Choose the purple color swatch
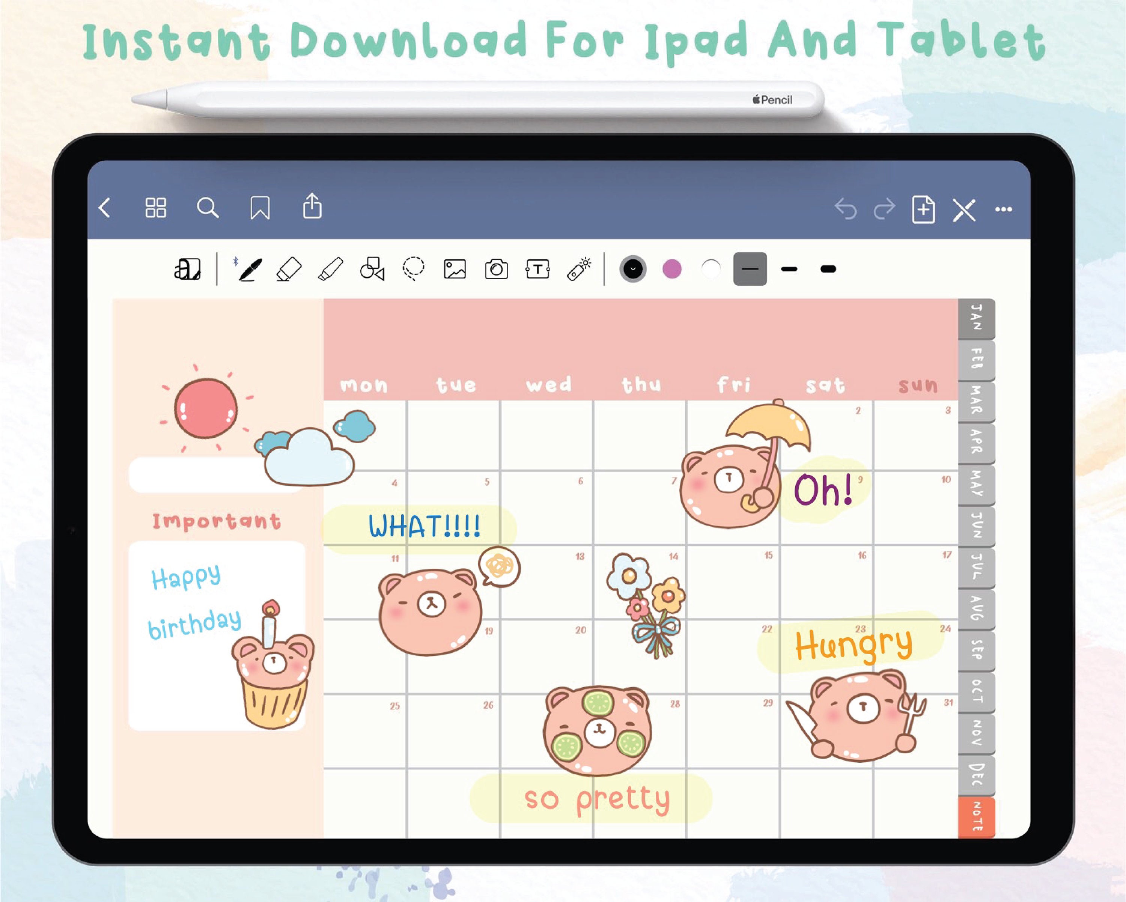This screenshot has height=902, width=1126. (x=672, y=269)
